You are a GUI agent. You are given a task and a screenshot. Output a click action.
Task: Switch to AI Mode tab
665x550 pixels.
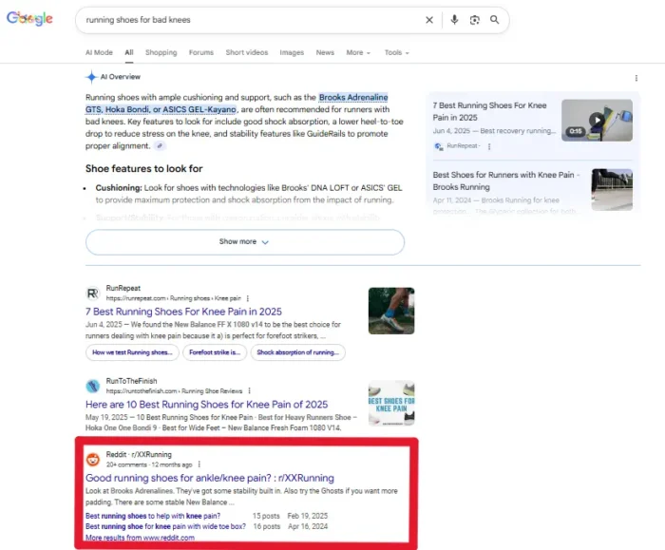[x=99, y=52]
